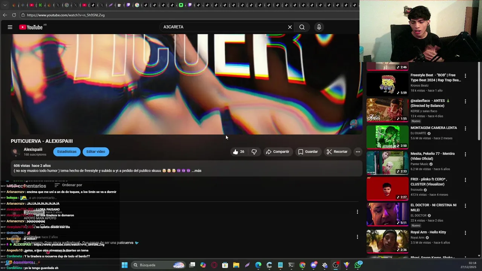Open Royal Arm - Hello Kitty video
482x271 pixels.
pyautogui.click(x=428, y=233)
